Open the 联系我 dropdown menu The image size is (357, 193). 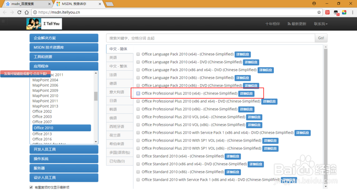pyautogui.click(x=321, y=24)
